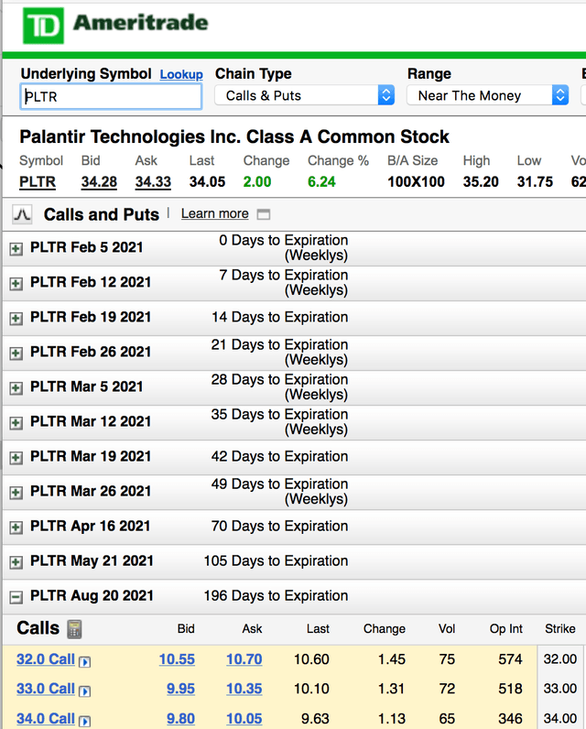Click the 33.0 Call open interest 518
586x729 pixels.
510,689
